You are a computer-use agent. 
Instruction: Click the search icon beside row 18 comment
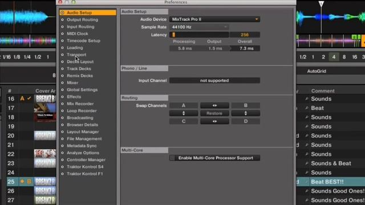click(307, 117)
